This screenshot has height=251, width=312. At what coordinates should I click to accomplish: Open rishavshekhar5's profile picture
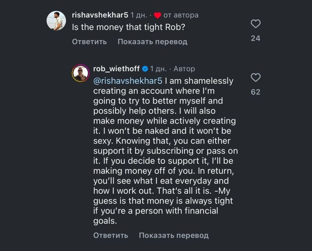point(56,20)
